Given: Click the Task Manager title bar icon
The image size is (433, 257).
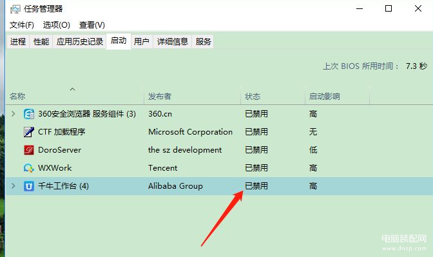Looking at the screenshot, I should point(15,9).
